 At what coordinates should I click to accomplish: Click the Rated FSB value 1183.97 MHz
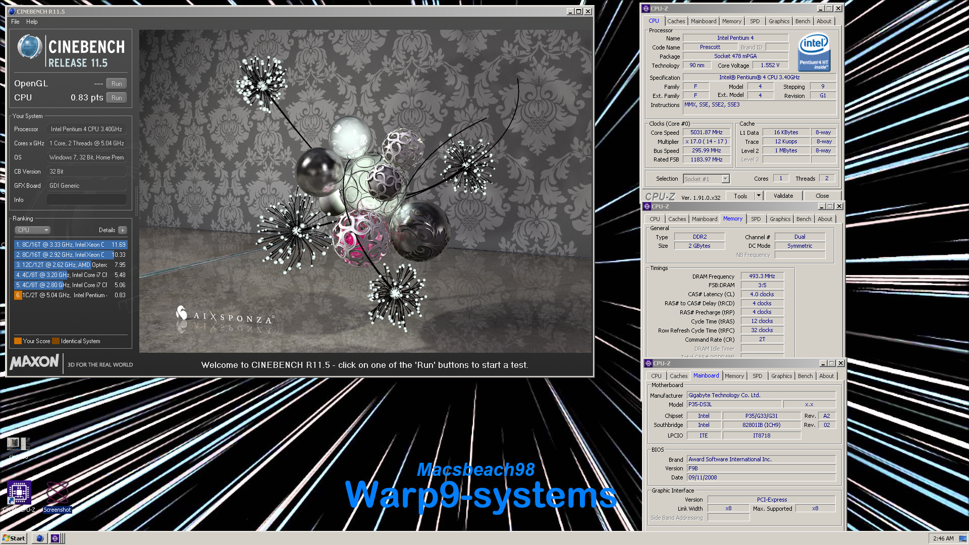tap(707, 160)
